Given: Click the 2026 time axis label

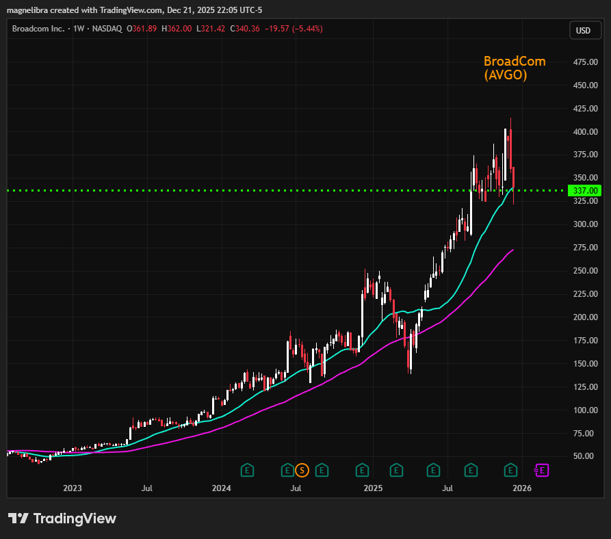Looking at the screenshot, I should [x=522, y=488].
